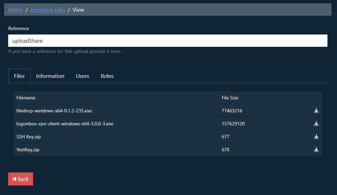Click the Filename column header

(26, 98)
